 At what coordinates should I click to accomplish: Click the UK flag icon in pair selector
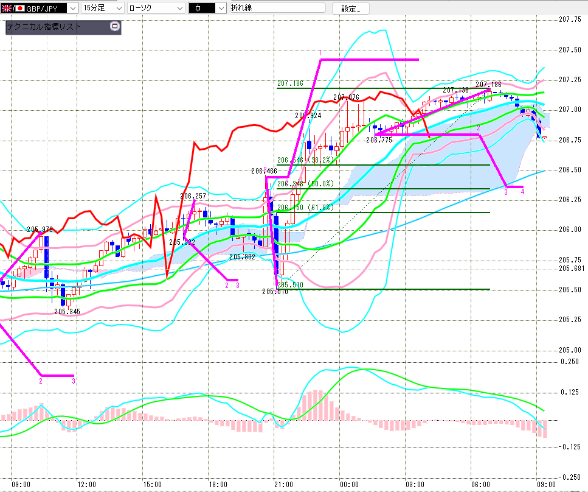7,8
